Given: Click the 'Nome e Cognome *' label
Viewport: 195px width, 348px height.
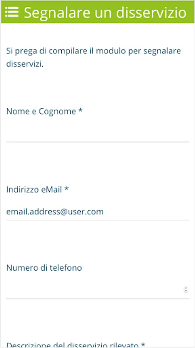Looking at the screenshot, I should point(44,111).
